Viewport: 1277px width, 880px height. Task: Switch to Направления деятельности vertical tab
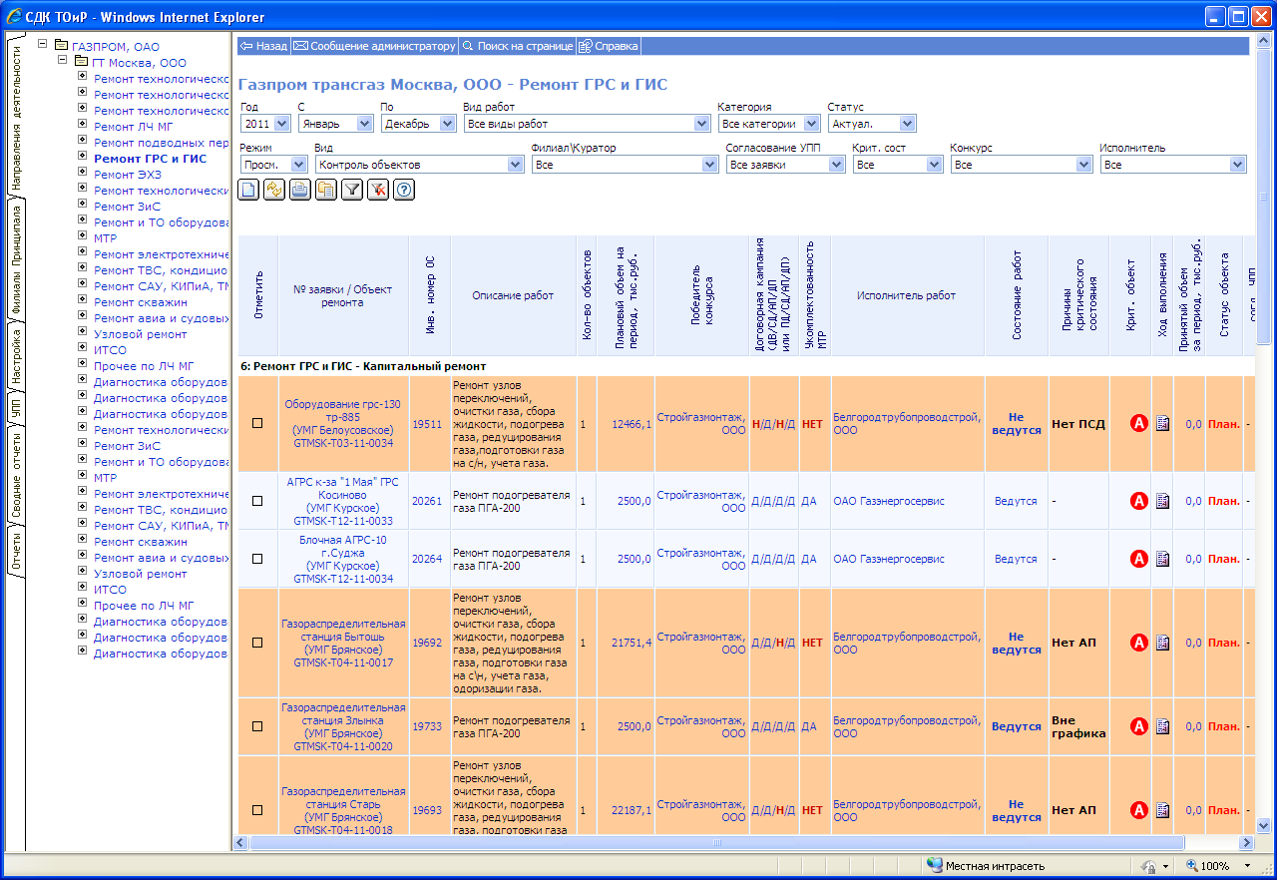pos(15,117)
